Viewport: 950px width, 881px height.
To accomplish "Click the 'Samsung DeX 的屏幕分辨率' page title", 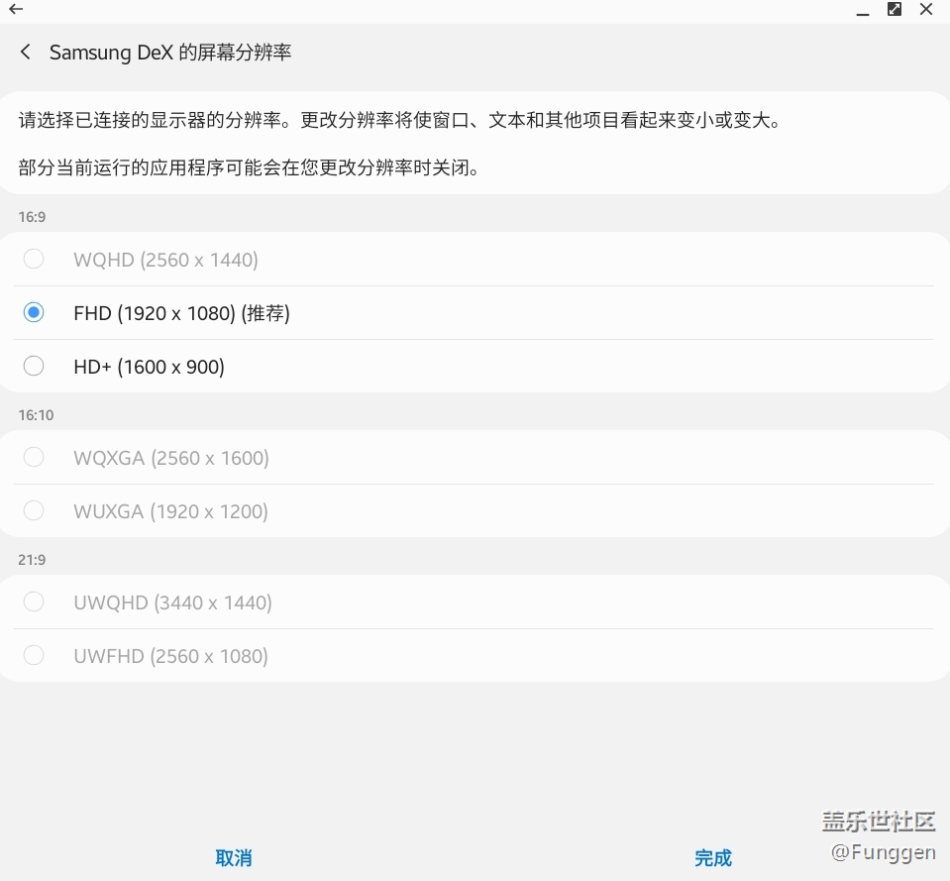I will click(170, 53).
